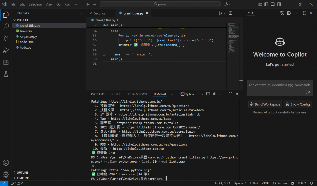Click the Run Python File play button
The width and height of the screenshot is (317, 186).
pyautogui.click(x=221, y=13)
